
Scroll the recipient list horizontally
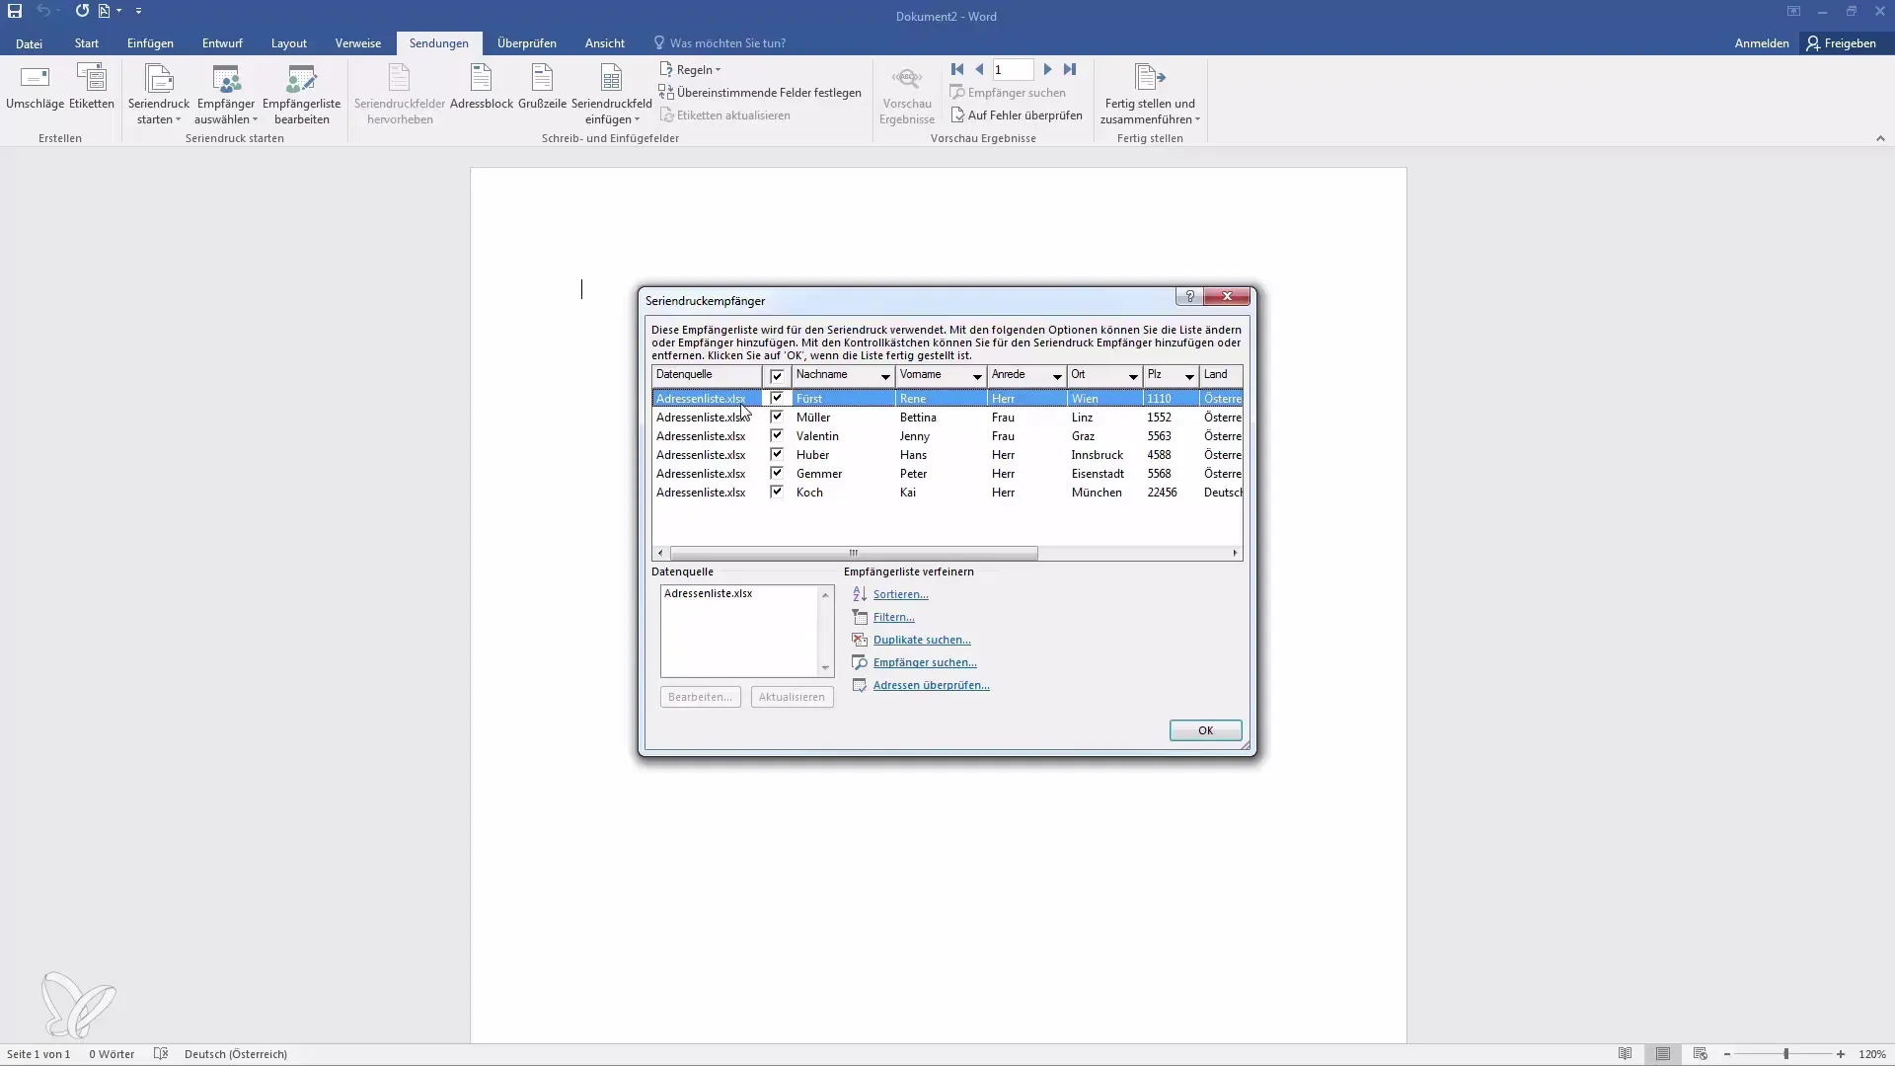pos(853,553)
